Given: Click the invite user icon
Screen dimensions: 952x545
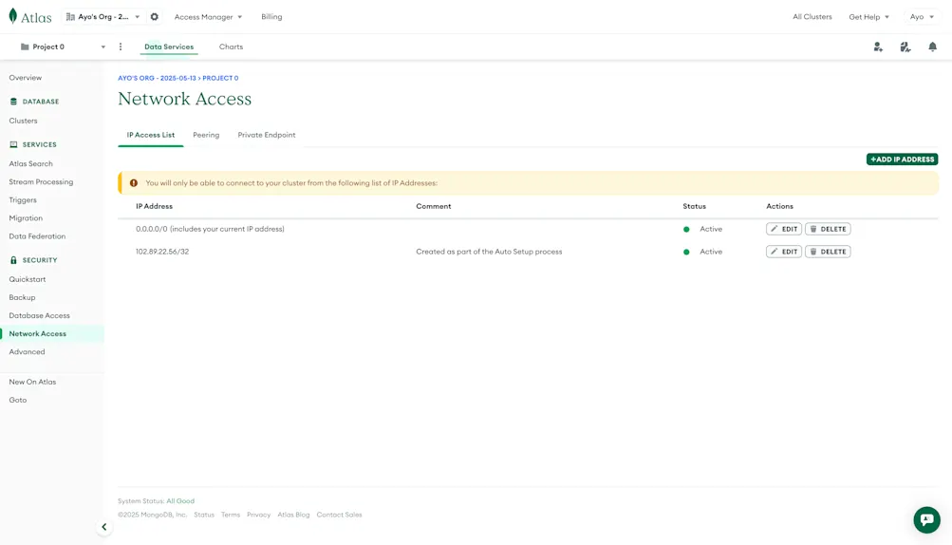Looking at the screenshot, I should pyautogui.click(x=878, y=47).
